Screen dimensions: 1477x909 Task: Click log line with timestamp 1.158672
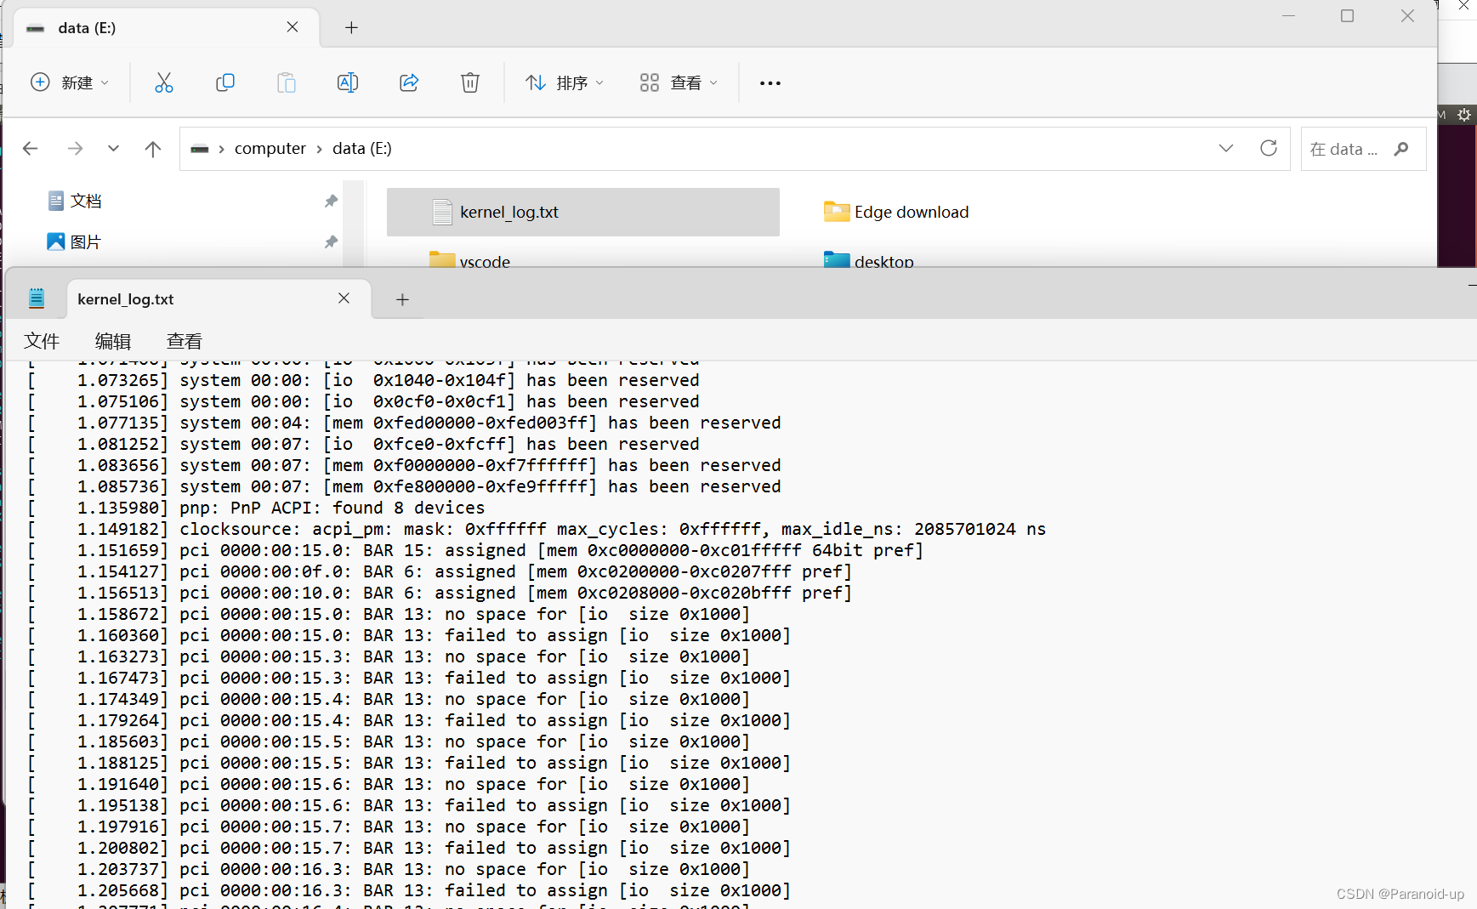(389, 614)
